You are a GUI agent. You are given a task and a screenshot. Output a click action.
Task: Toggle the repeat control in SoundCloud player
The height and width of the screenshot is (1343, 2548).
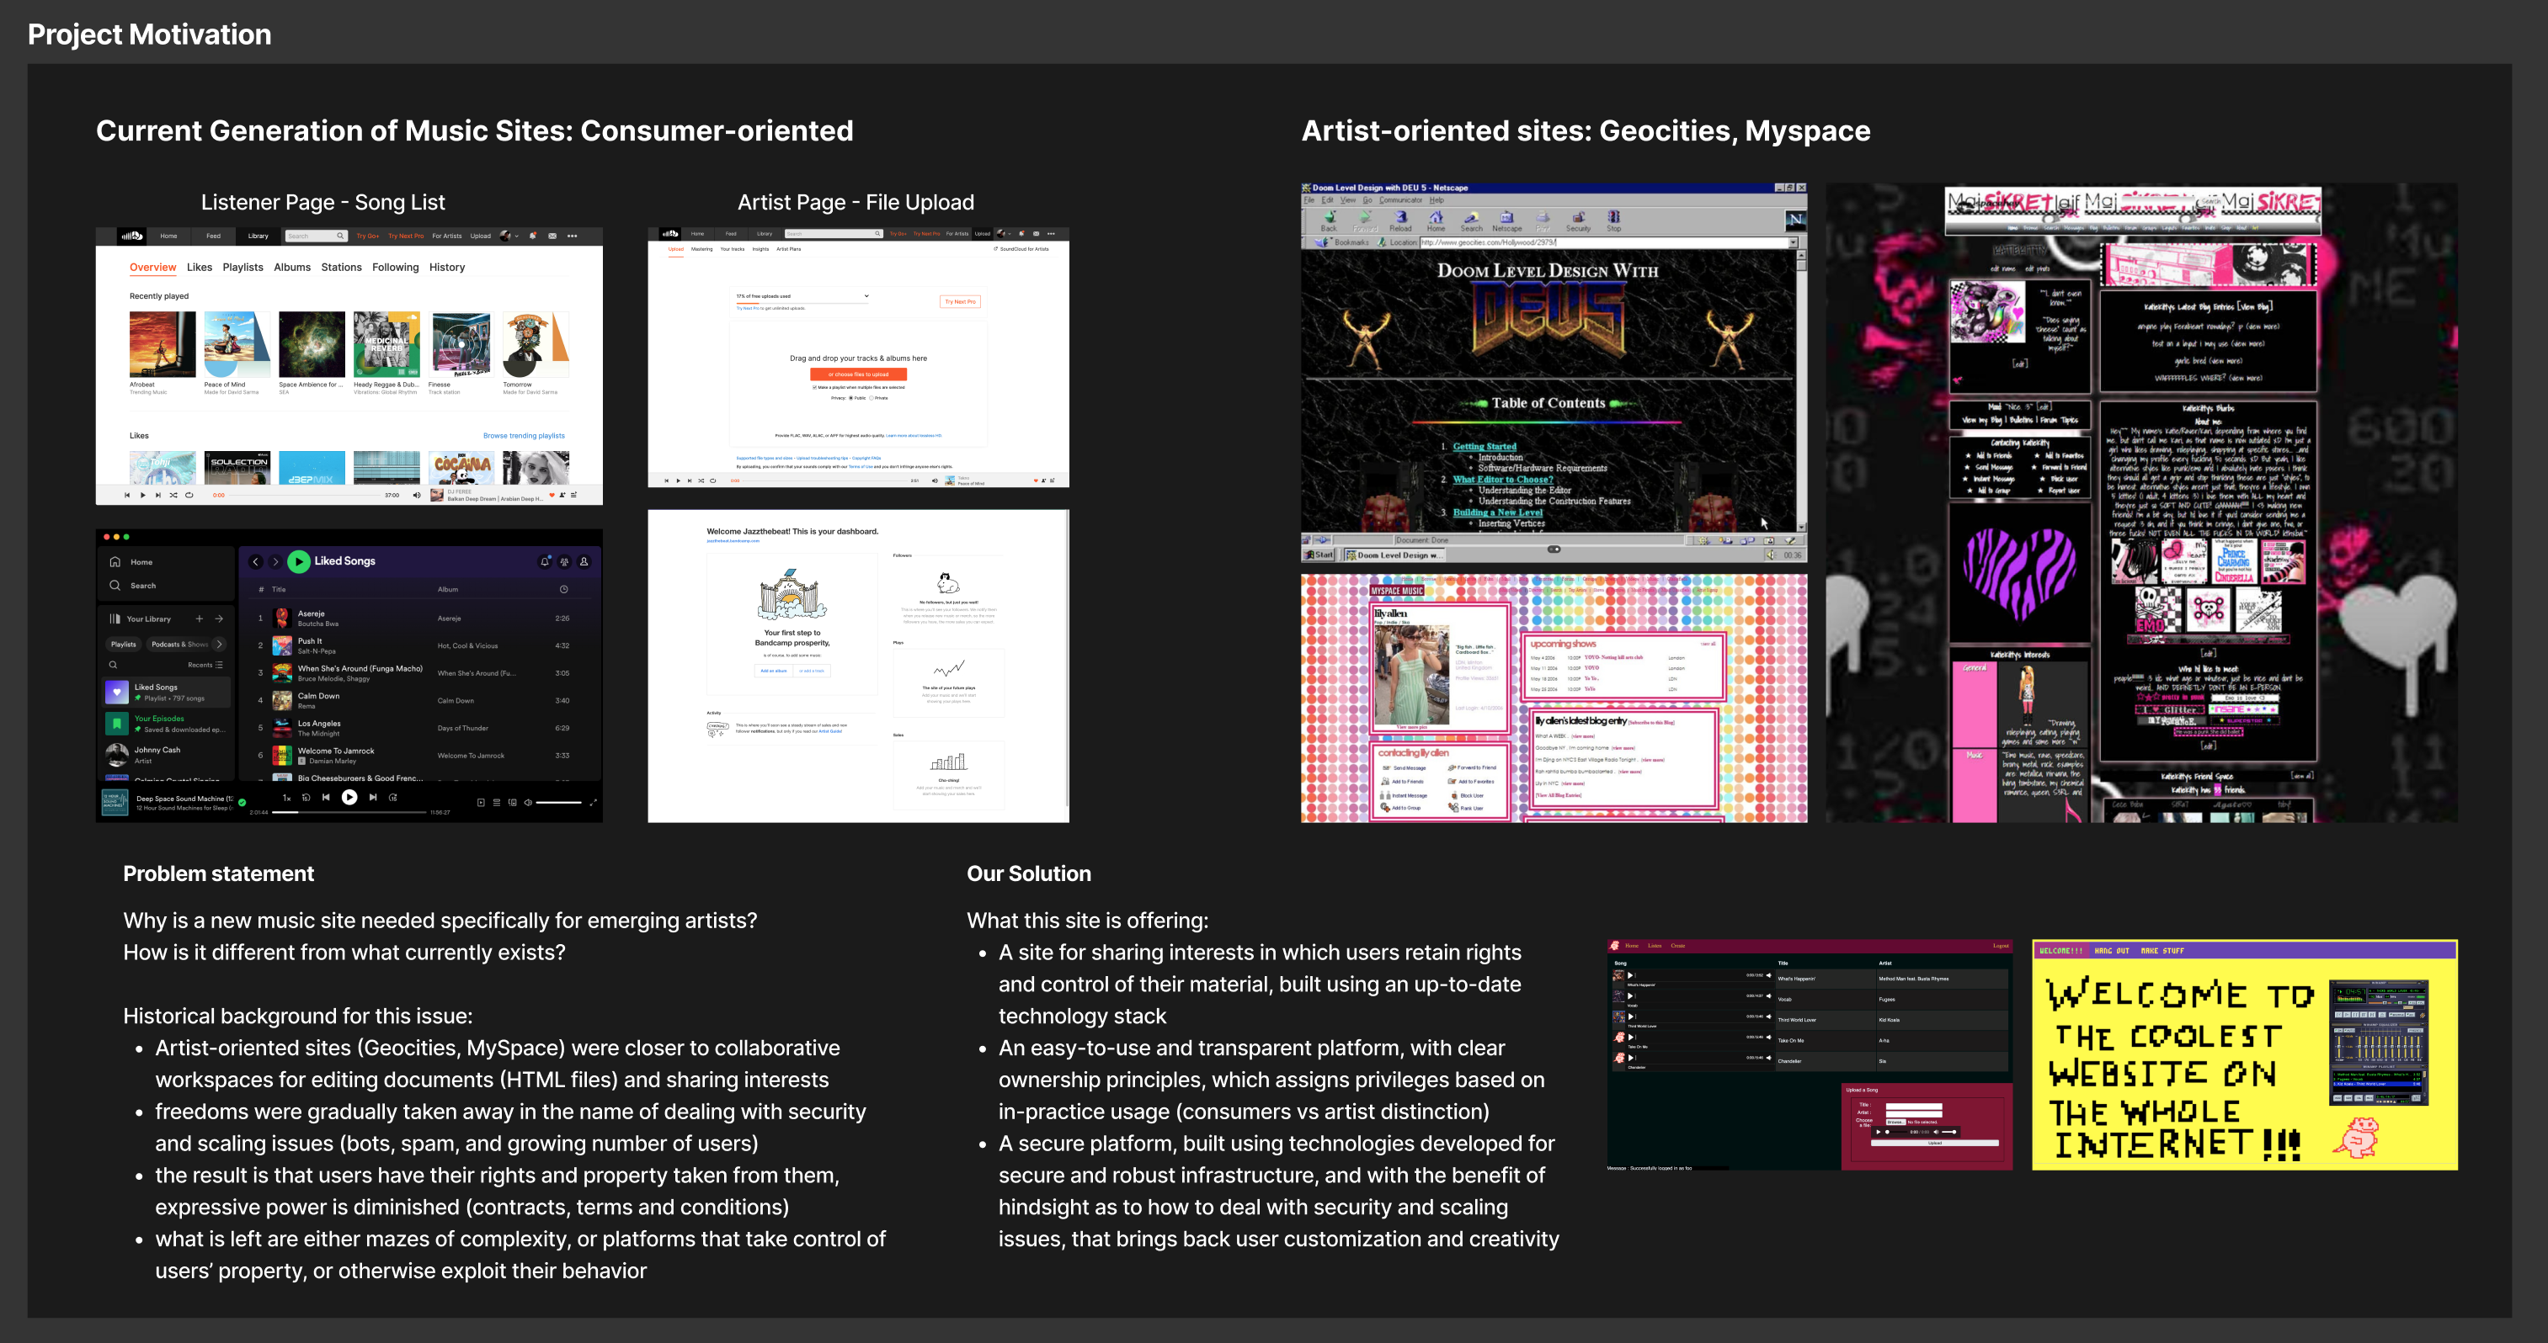coord(189,495)
